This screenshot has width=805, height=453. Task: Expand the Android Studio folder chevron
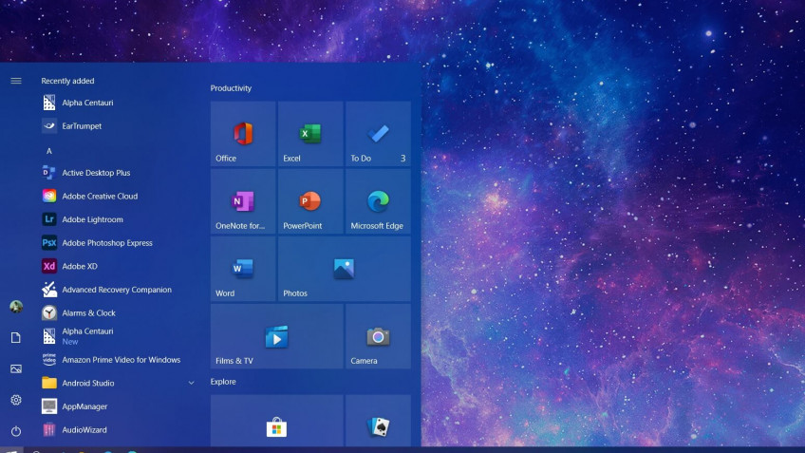coord(191,383)
